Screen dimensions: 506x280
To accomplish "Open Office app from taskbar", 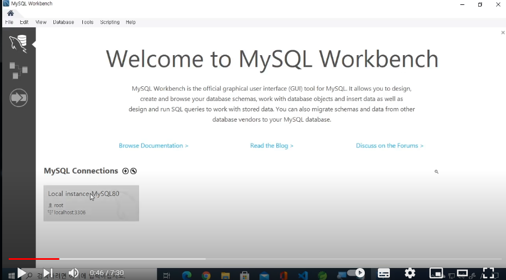I will coord(284,276).
